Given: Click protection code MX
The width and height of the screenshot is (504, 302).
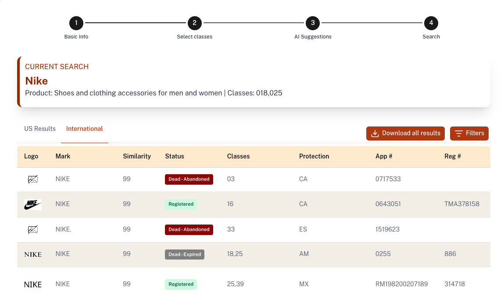Looking at the screenshot, I should tap(304, 284).
